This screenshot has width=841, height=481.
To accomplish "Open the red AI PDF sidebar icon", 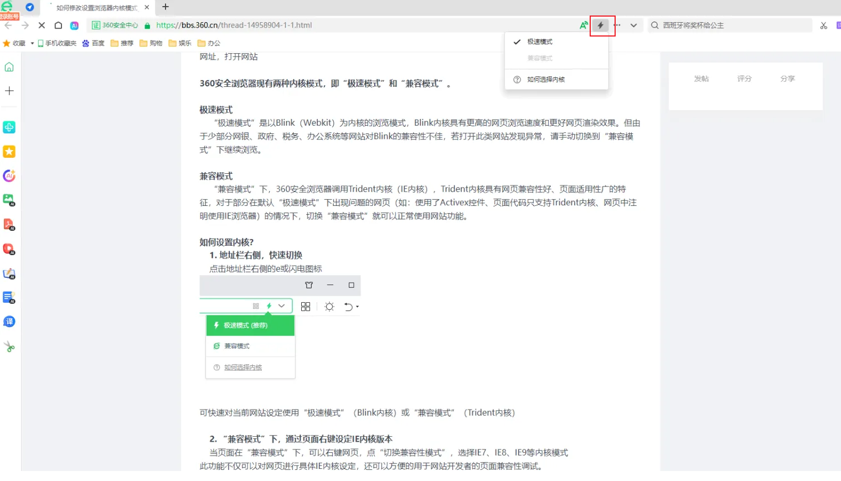I will [x=9, y=224].
